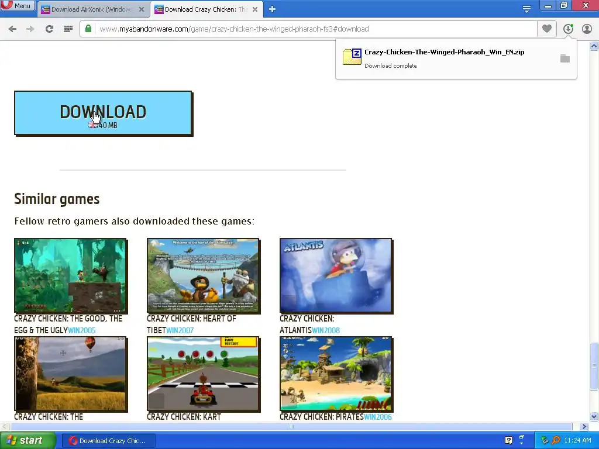The height and width of the screenshot is (449, 599).
Task: Open the Windows start menu
Action: pyautogui.click(x=27, y=440)
